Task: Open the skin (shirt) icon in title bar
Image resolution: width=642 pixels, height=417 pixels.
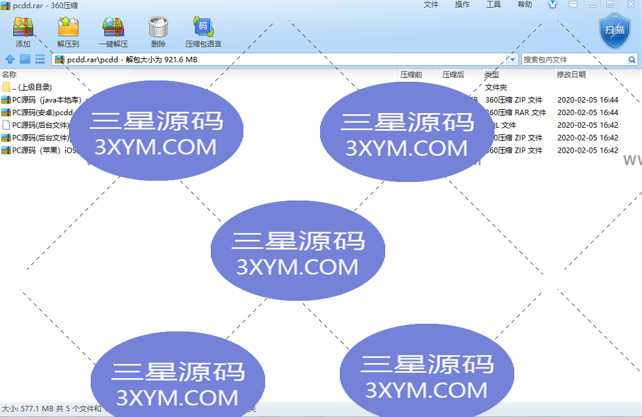Action: pos(553,5)
